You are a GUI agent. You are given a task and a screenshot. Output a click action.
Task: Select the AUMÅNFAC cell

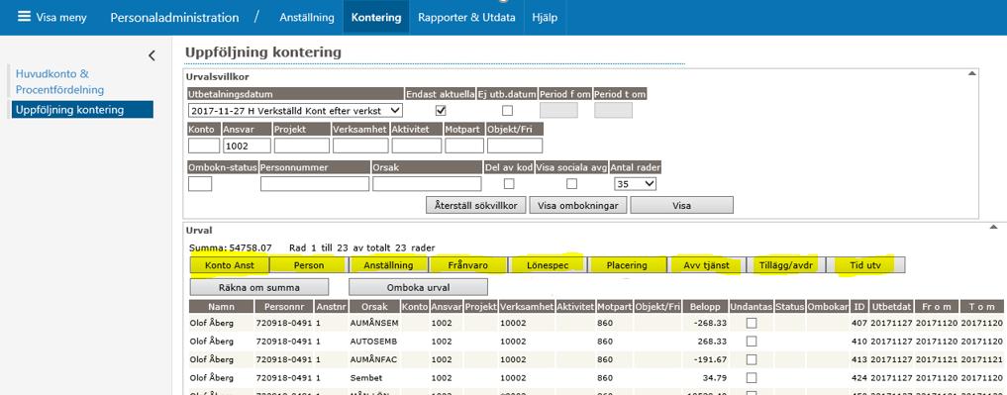click(374, 359)
